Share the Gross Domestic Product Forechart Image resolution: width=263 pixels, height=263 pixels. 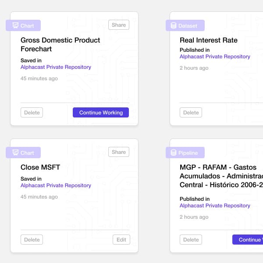point(119,25)
